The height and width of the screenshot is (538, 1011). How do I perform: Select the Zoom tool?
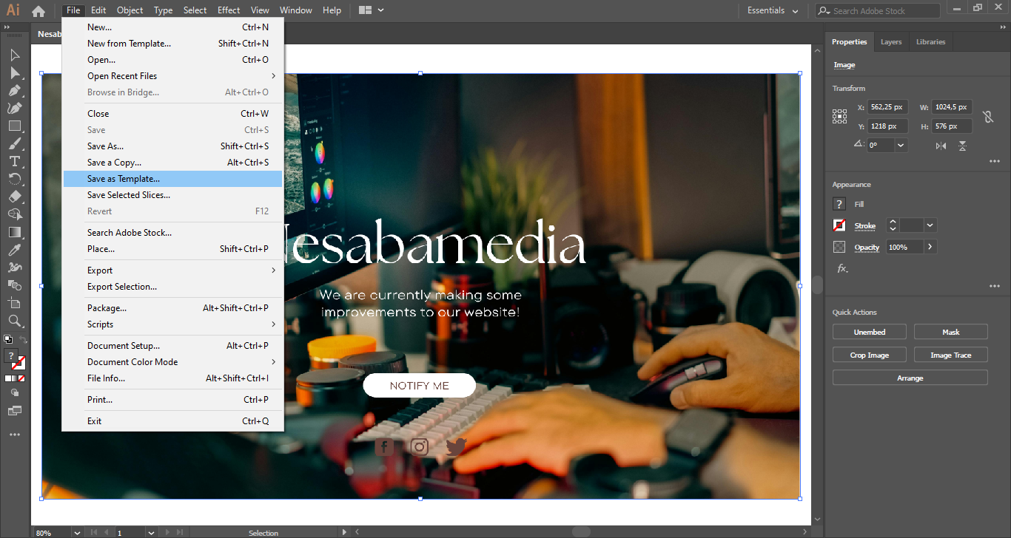coord(15,321)
